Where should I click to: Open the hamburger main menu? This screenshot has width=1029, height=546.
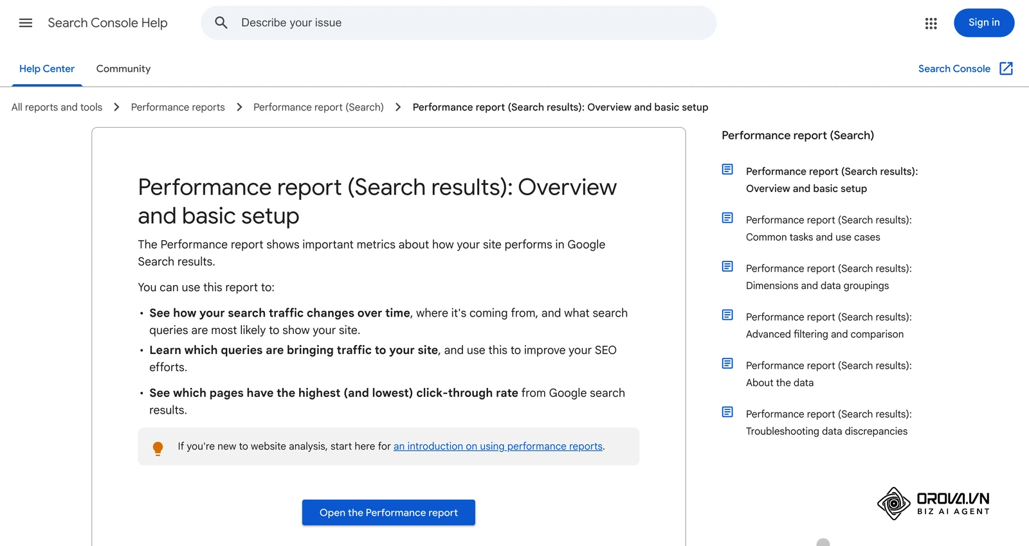coord(26,23)
